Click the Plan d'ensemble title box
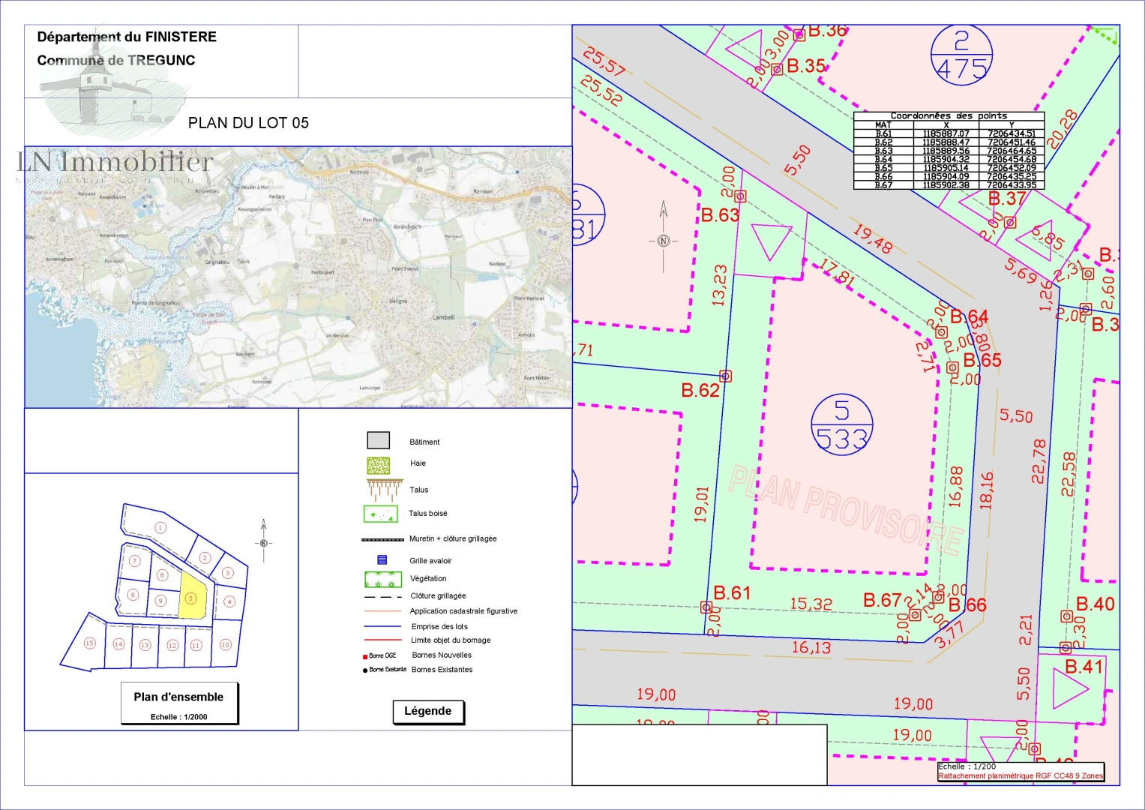 (179, 703)
